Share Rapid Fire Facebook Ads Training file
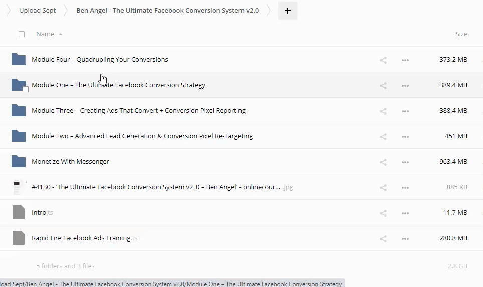Viewport: 483px width, 287px height. click(383, 239)
